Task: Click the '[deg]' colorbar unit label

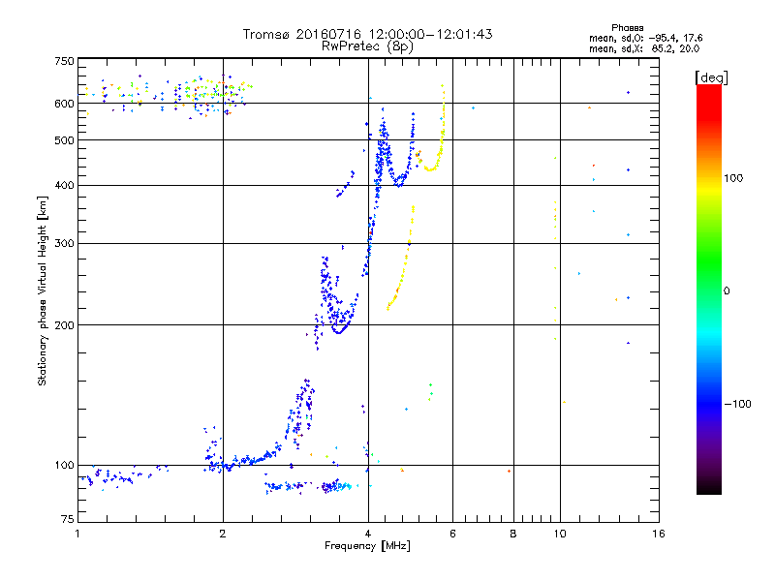Action: pos(711,78)
